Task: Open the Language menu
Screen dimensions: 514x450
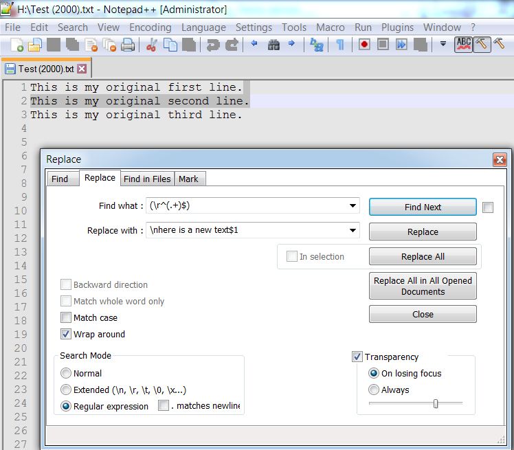Action: pyautogui.click(x=203, y=27)
